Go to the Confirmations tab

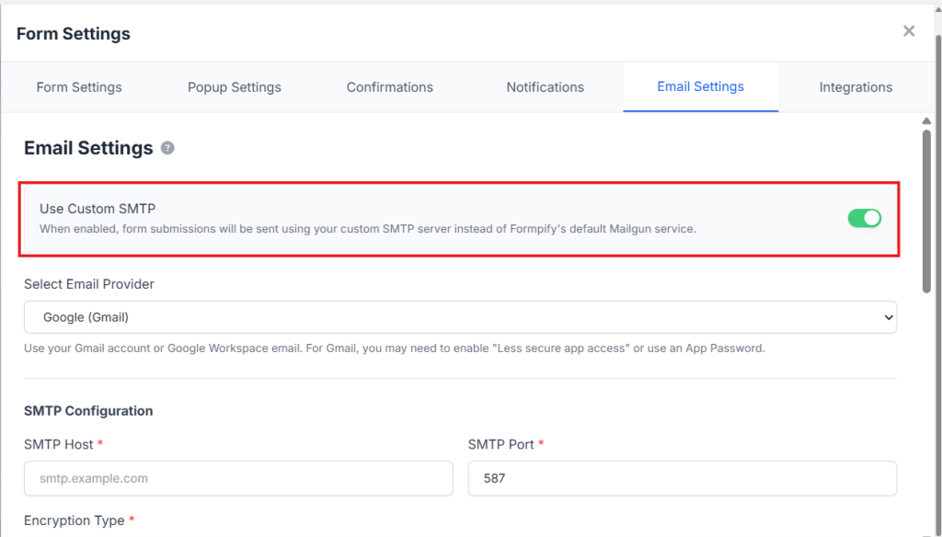click(x=389, y=87)
